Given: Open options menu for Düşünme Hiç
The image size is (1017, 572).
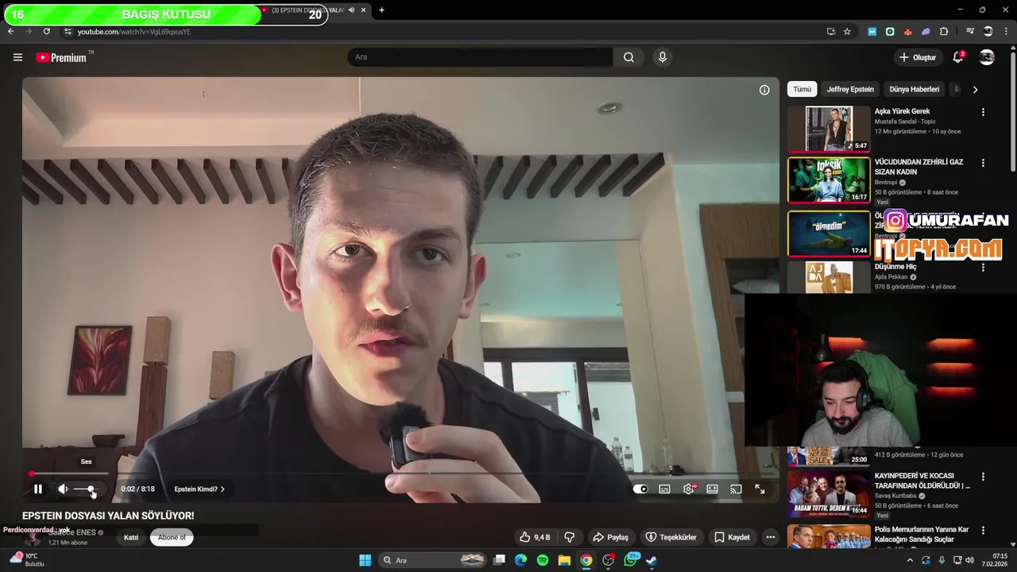Looking at the screenshot, I should (x=983, y=268).
